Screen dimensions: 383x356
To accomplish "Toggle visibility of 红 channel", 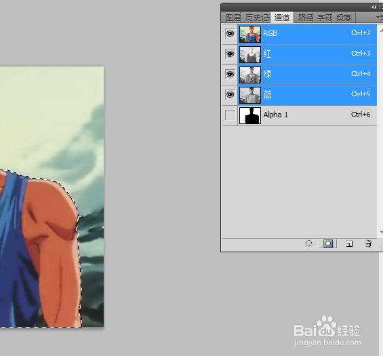I will (x=230, y=54).
